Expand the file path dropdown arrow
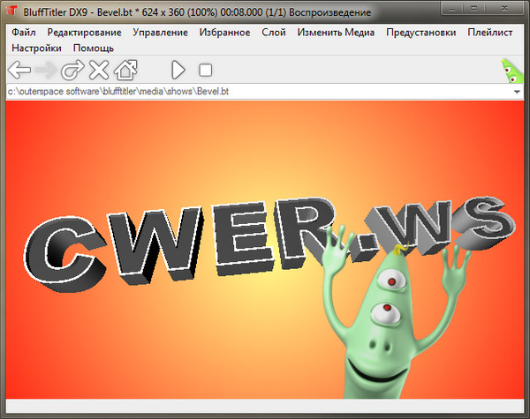 516,92
